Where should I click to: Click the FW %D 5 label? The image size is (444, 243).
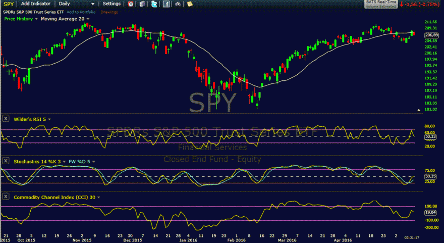pyautogui.click(x=79, y=162)
